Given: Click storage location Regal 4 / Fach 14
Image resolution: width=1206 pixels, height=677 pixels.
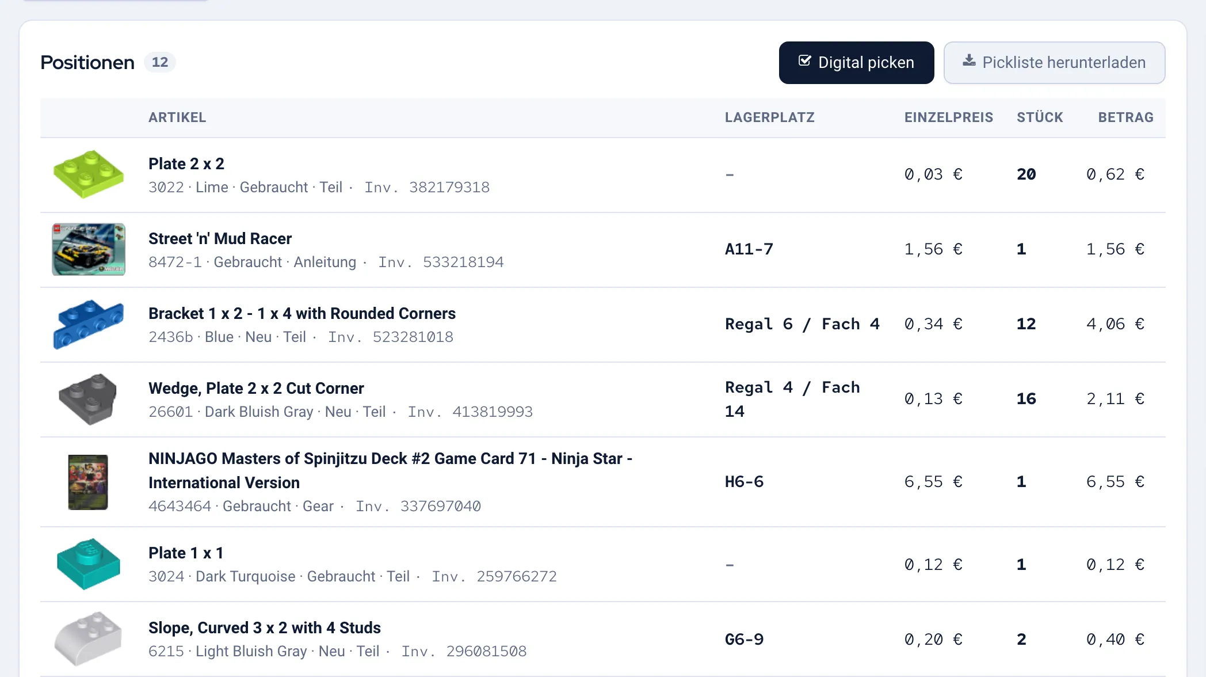Looking at the screenshot, I should coord(792,399).
